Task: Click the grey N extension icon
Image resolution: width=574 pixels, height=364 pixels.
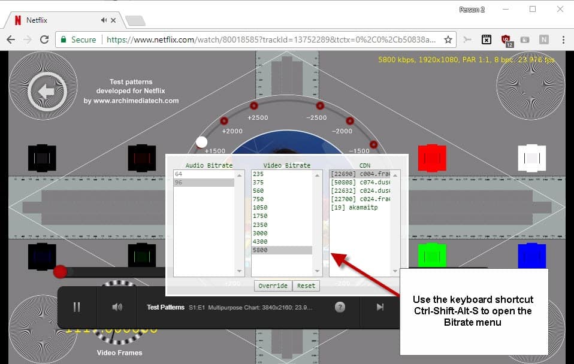Action: [544, 40]
